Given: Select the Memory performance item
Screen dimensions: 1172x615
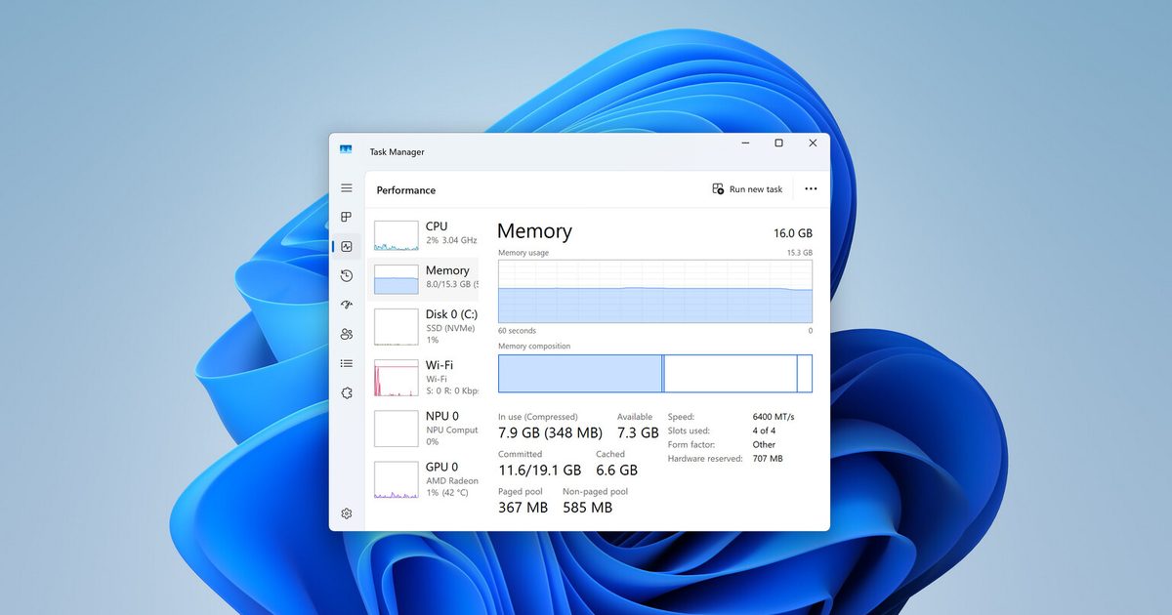Looking at the screenshot, I should pos(426,278).
